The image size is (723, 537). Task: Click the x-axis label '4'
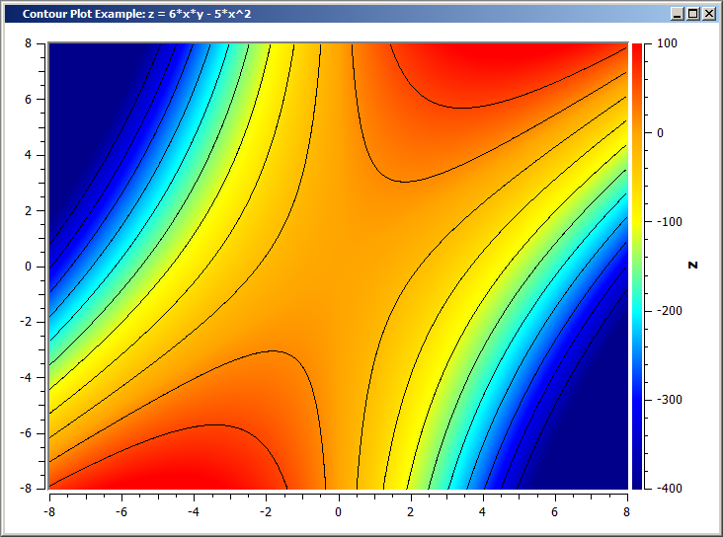click(x=482, y=511)
